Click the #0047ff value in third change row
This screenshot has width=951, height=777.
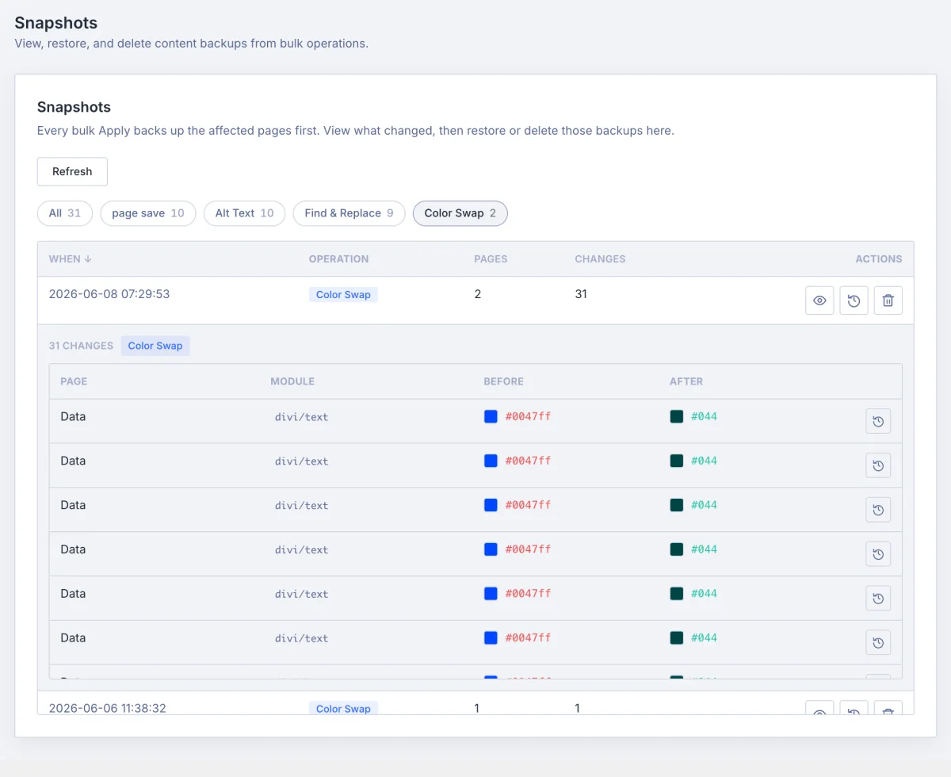pos(528,505)
